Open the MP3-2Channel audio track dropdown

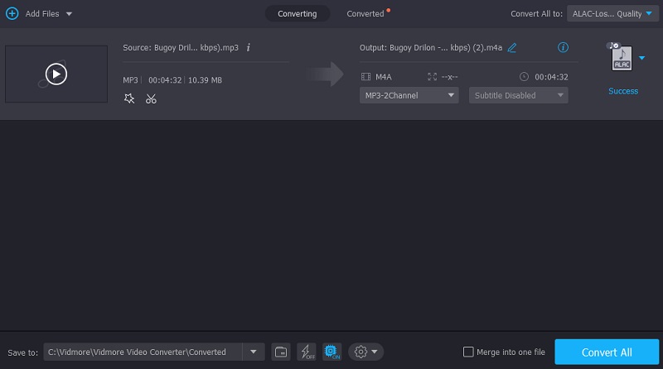[x=409, y=95]
